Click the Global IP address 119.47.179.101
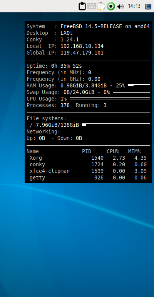The height and width of the screenshot is (297, 154). tap(82, 53)
